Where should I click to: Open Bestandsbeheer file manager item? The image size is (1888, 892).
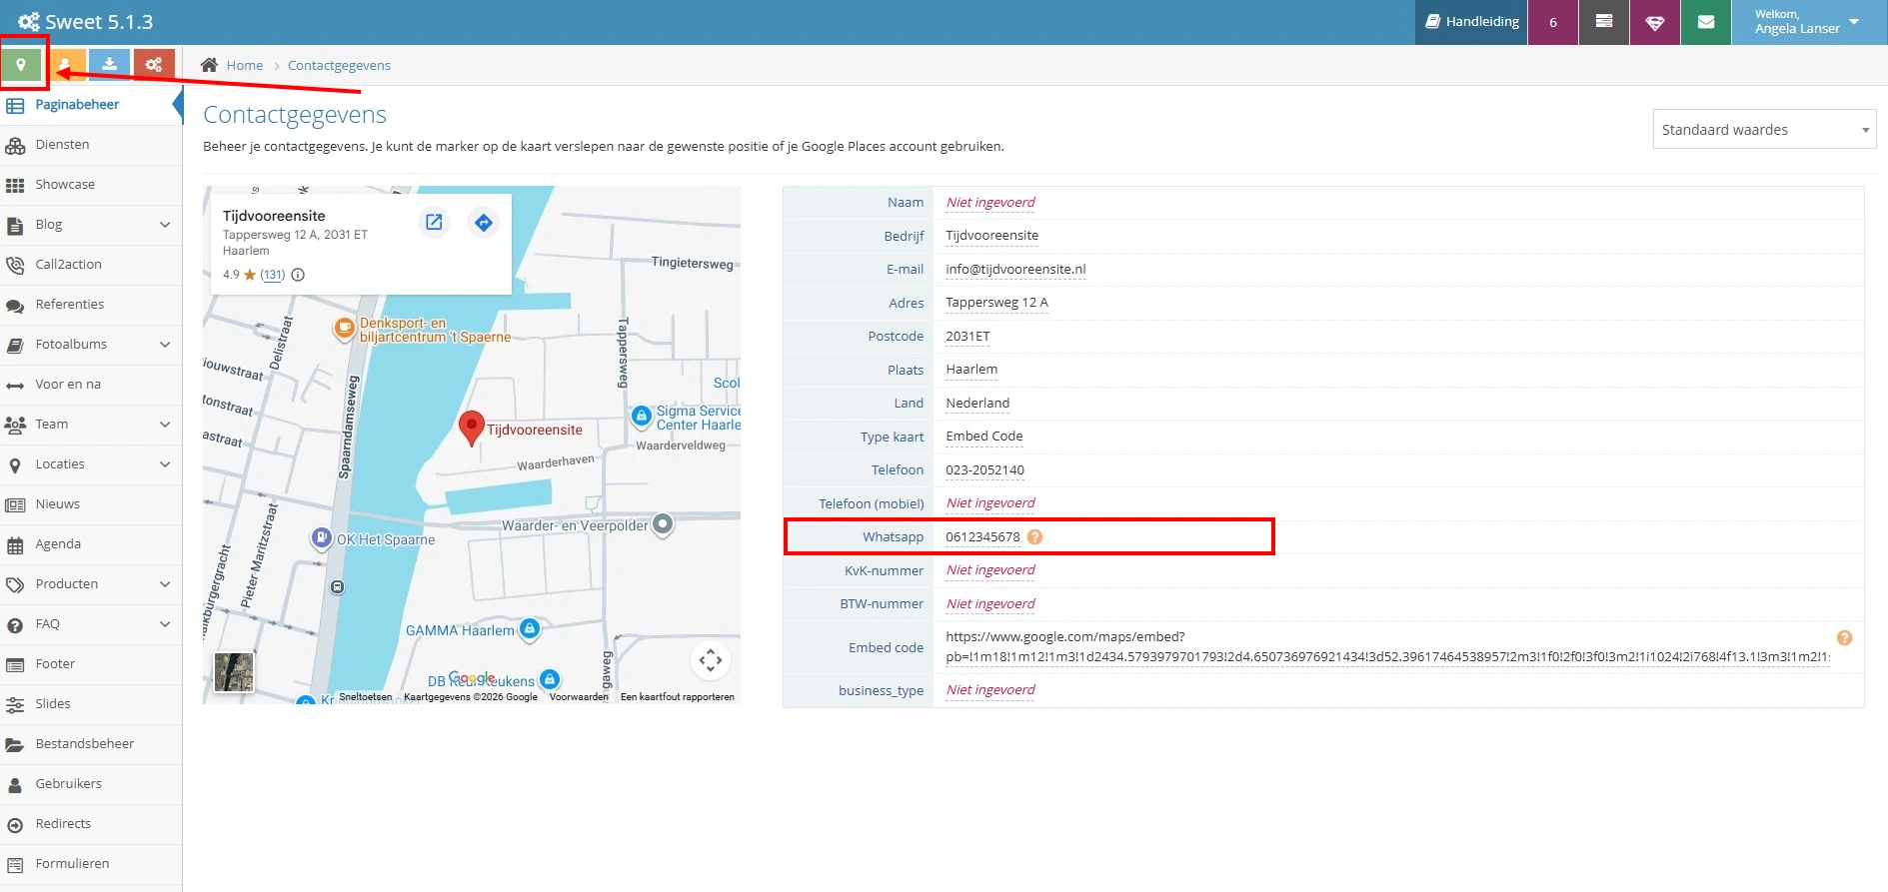pos(91,744)
